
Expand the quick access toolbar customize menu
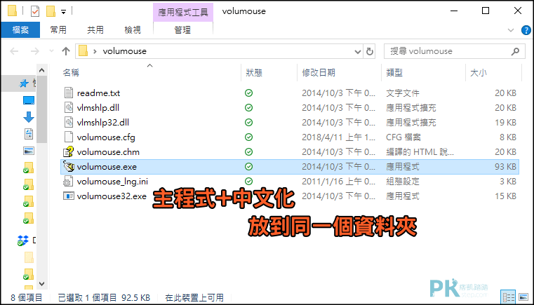tap(63, 12)
